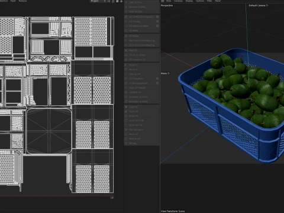Open the UV Unwrap options gear

click(157, 21)
